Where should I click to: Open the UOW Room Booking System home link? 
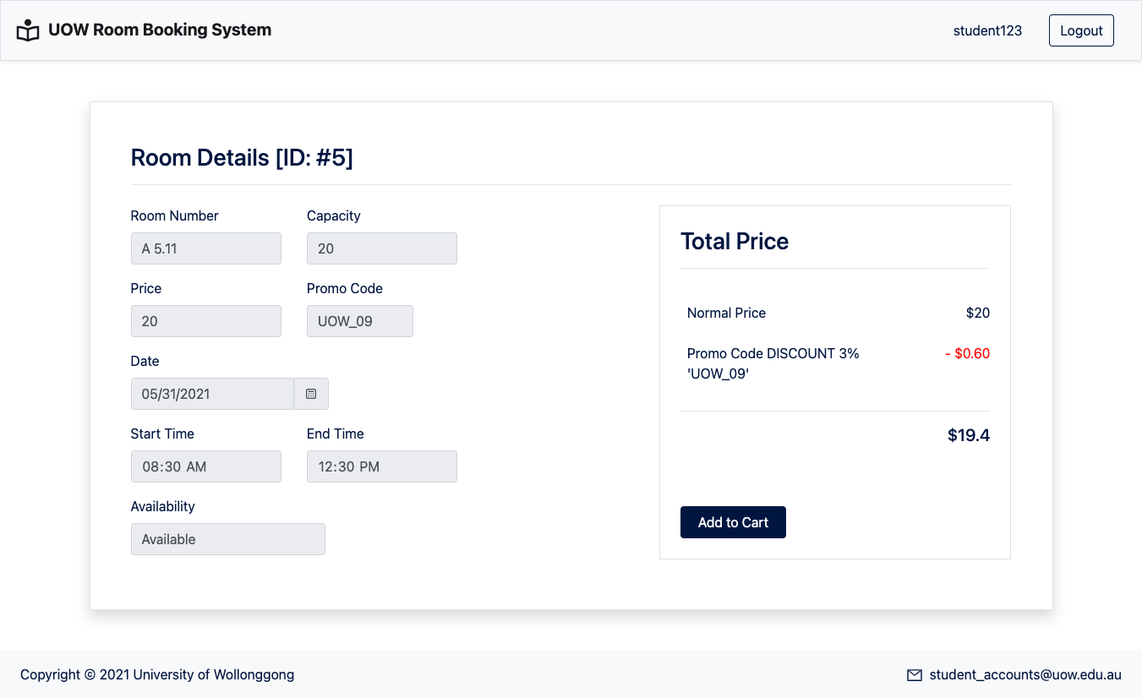coord(160,30)
